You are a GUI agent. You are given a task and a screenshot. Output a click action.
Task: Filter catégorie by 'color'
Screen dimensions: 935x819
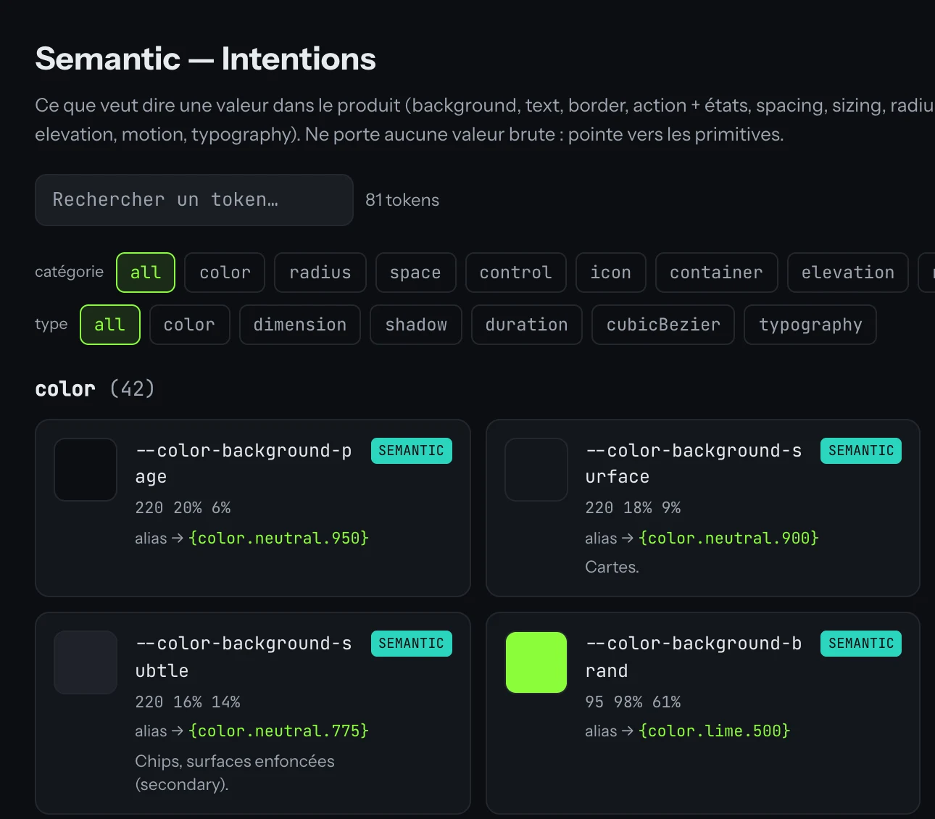tap(225, 273)
